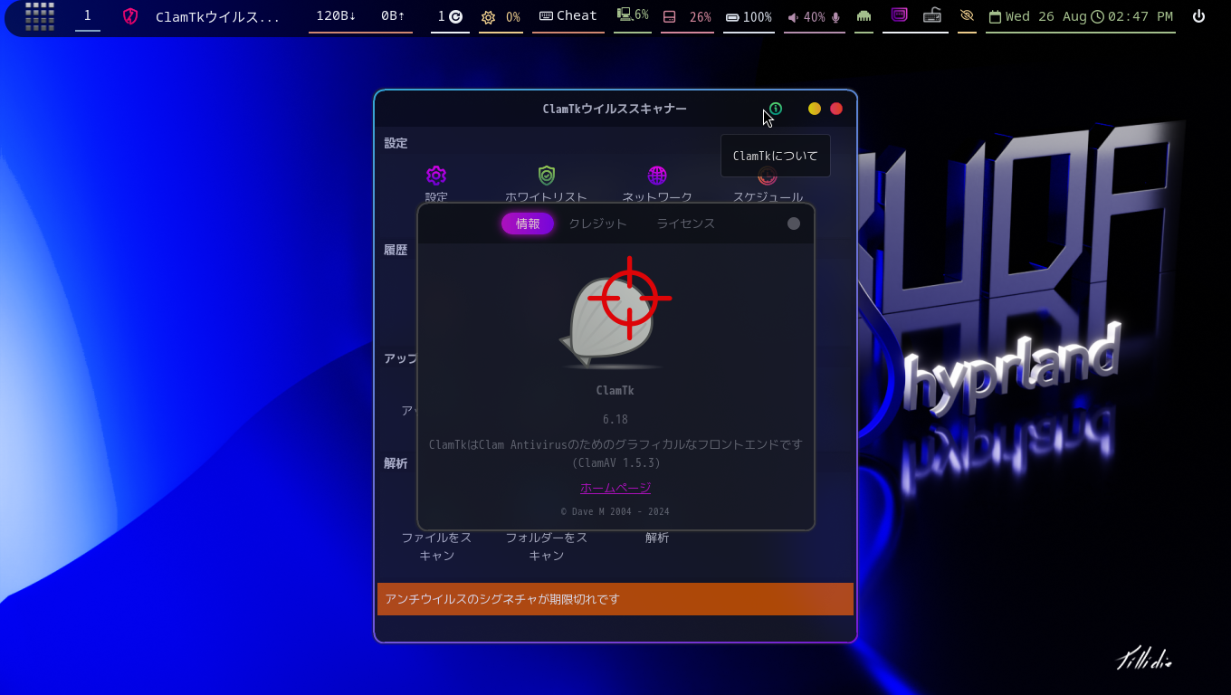Image resolution: width=1231 pixels, height=695 pixels.
Task: Select the フォルダーをスキャン option
Action: point(546,546)
